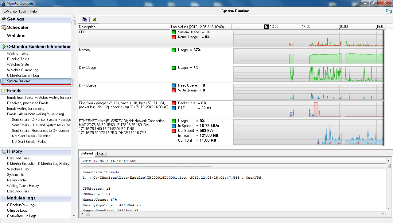Open Execution Fails
The height and width of the screenshot is (223, 393).
[x=18, y=191]
